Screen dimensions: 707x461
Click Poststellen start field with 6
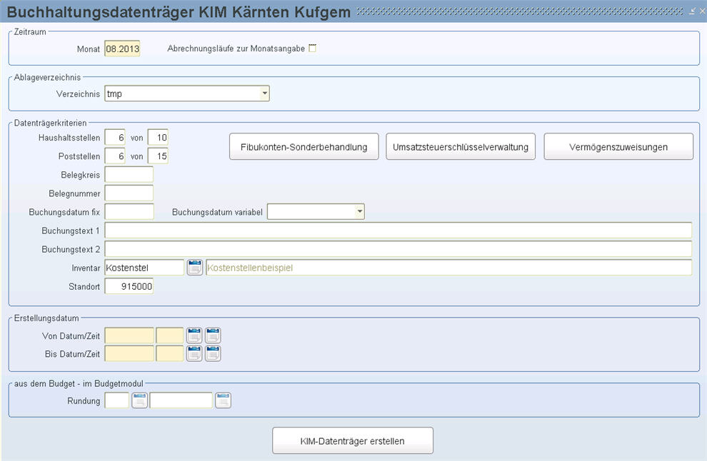tap(115, 156)
